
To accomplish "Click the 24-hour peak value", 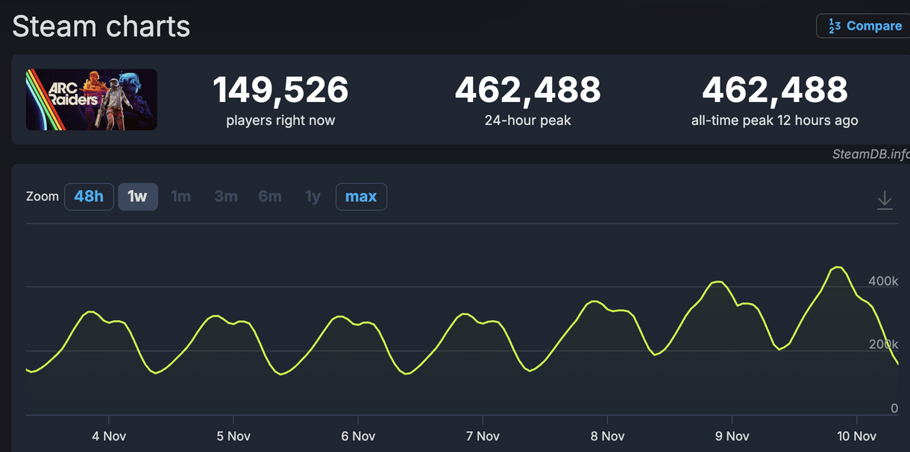I will [527, 90].
